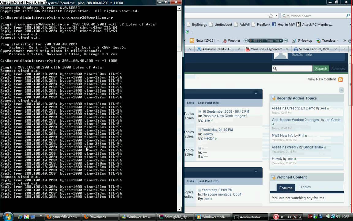Viewport: 353px width, 221px height.
Task: Open the AddAll bookmark
Action: click(x=242, y=25)
